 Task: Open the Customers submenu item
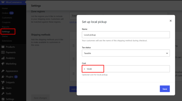point(7,18)
